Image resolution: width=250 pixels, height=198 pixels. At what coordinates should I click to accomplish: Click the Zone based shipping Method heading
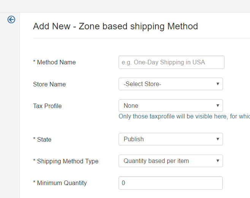coord(116,26)
